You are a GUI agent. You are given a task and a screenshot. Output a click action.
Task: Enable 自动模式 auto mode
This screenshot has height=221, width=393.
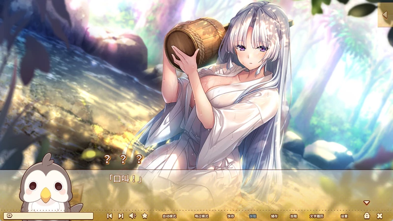pos(169,216)
